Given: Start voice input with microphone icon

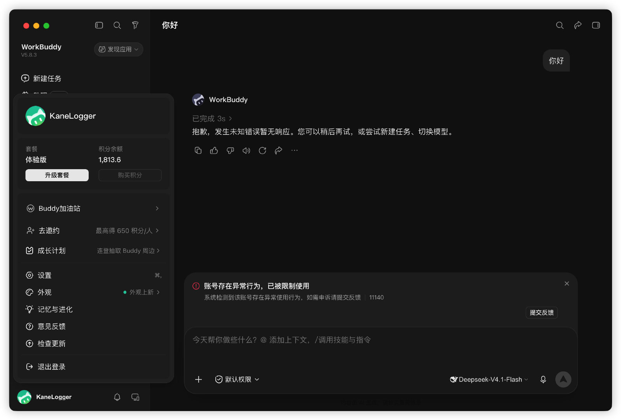Looking at the screenshot, I should 543,380.
